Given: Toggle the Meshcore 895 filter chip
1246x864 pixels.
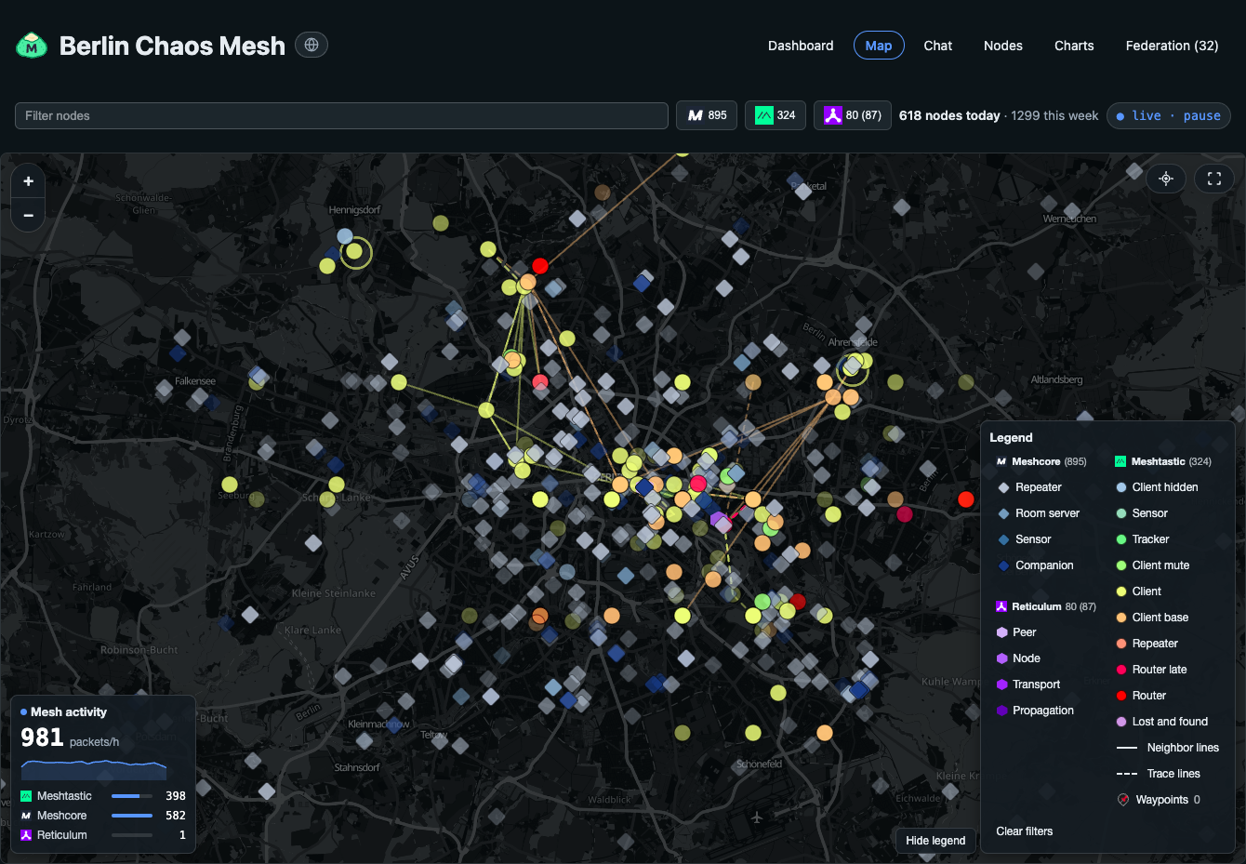Looking at the screenshot, I should tap(707, 115).
